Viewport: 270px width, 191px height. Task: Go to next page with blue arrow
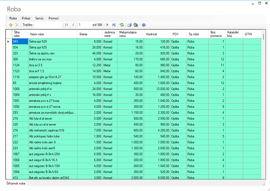click(107, 25)
